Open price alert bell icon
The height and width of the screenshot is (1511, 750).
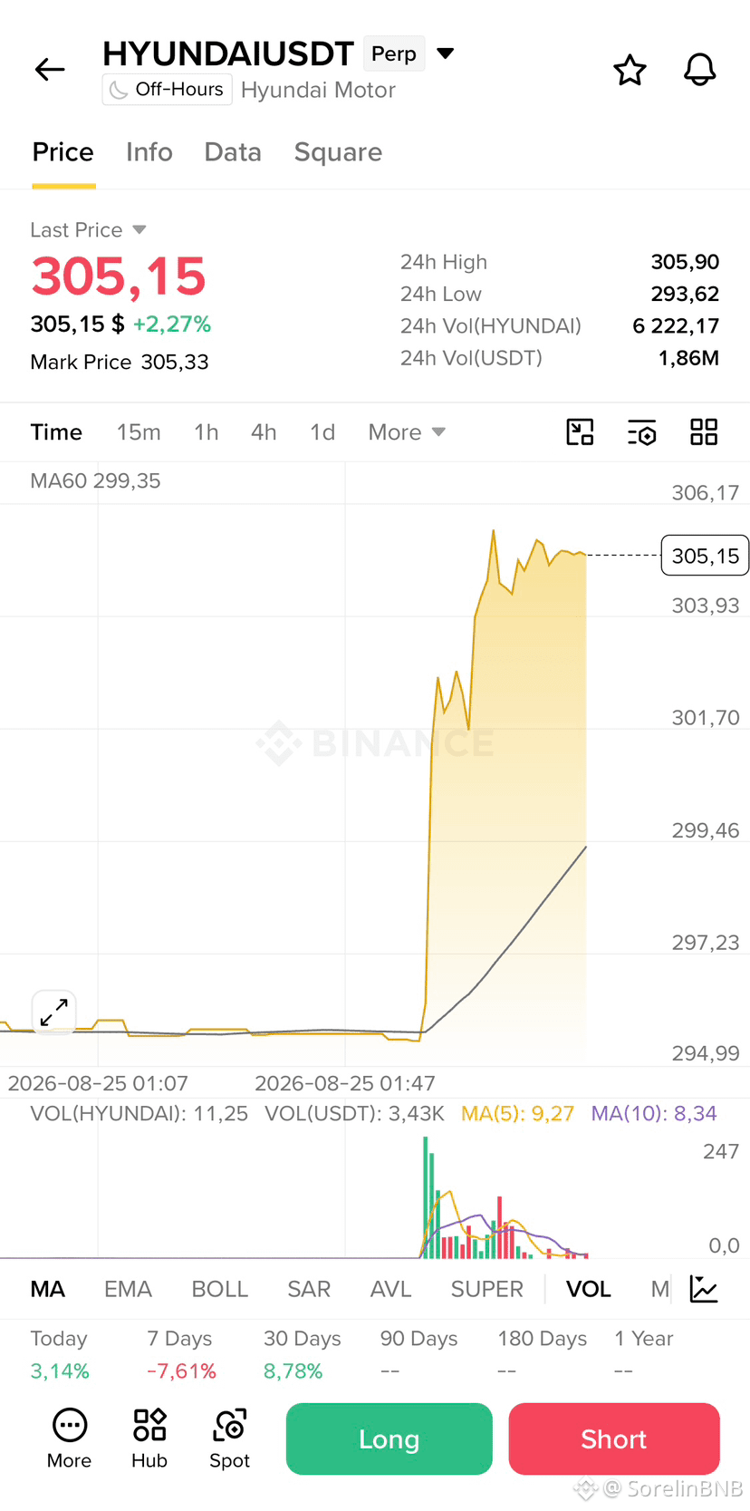(699, 70)
